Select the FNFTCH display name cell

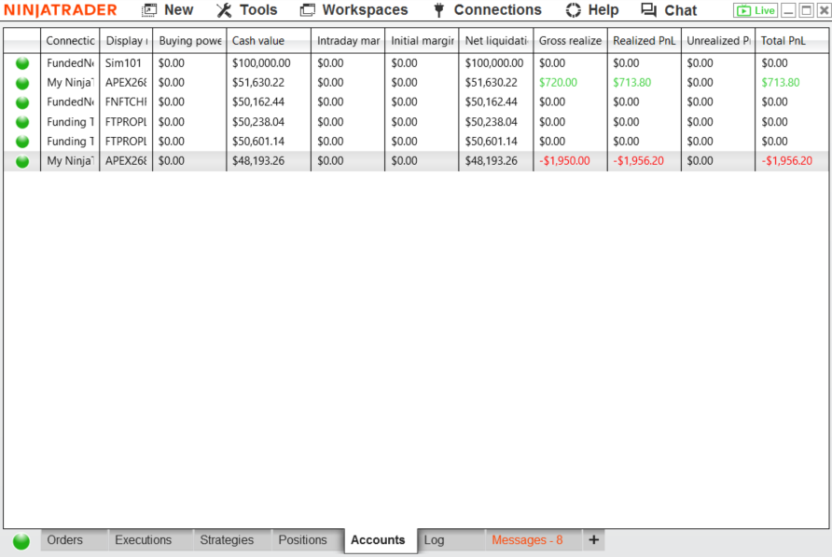(x=126, y=102)
